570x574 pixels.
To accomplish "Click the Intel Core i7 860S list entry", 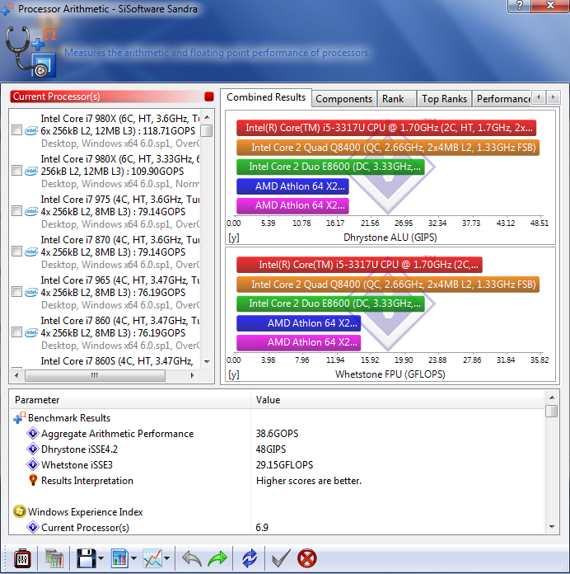I will (x=117, y=361).
